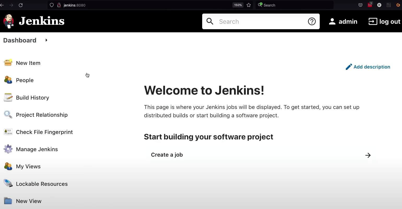Focus the Jenkins search input field
Screen dimensions: 402x209
[261, 21]
